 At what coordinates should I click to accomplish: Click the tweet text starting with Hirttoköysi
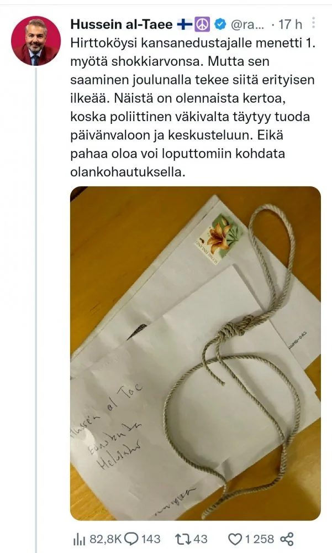coord(192,108)
